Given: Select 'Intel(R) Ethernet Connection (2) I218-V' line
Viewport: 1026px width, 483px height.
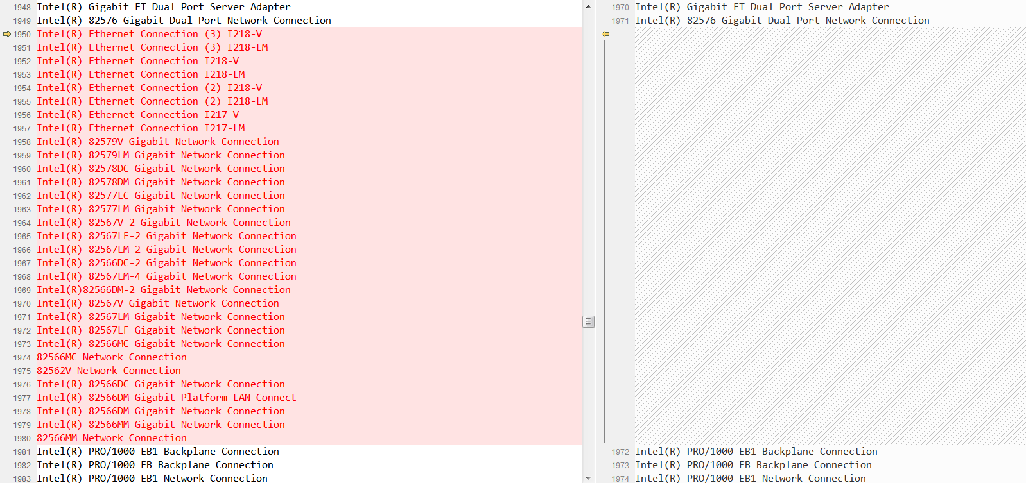Looking at the screenshot, I should pyautogui.click(x=149, y=88).
